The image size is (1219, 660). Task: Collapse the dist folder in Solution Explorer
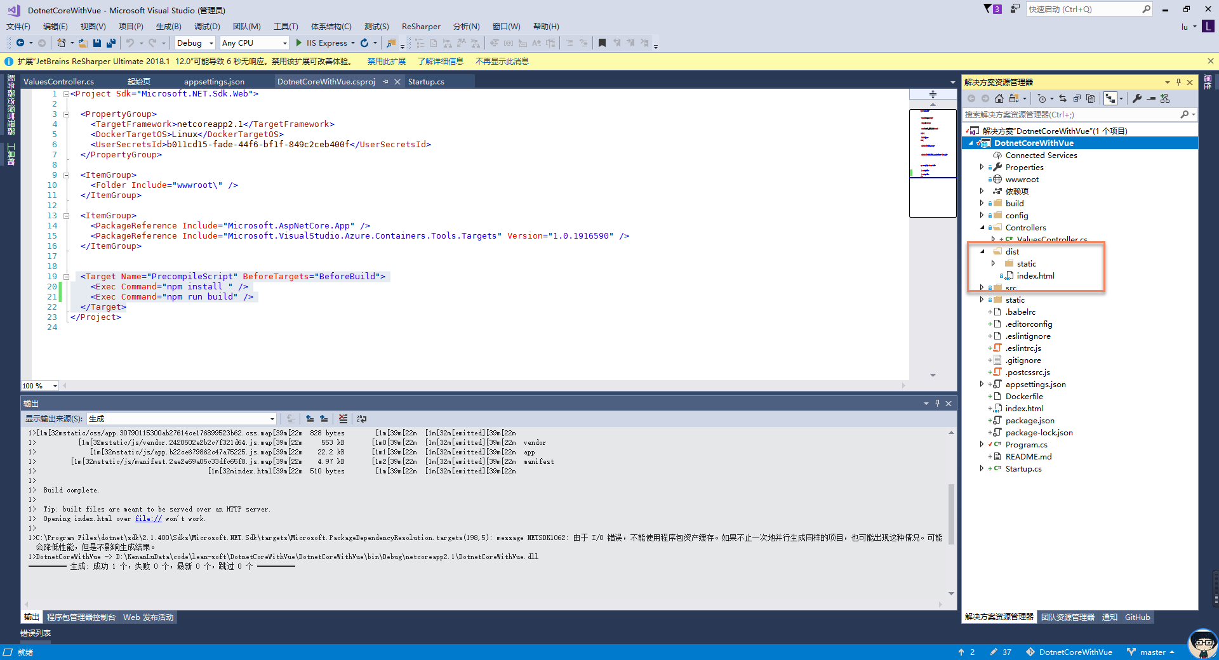[x=982, y=252]
